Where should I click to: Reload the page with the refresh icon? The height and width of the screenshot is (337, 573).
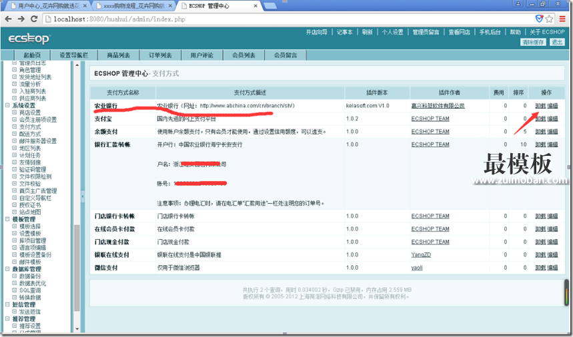click(34, 19)
